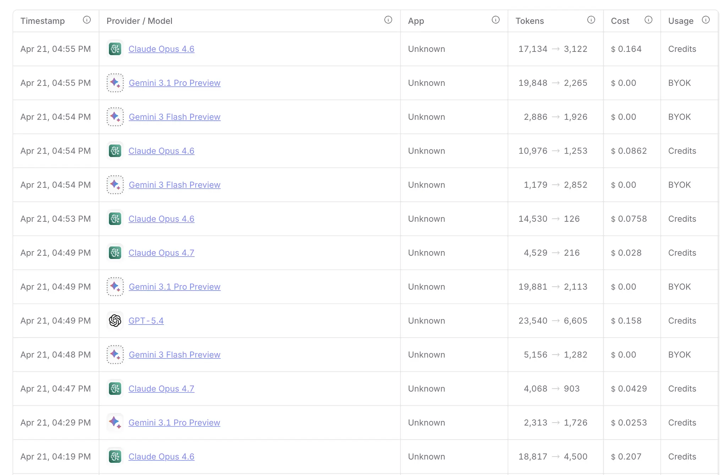This screenshot has height=475, width=727.
Task: Click the Claude icon in the $ 0.0862 row
Action: click(x=115, y=151)
